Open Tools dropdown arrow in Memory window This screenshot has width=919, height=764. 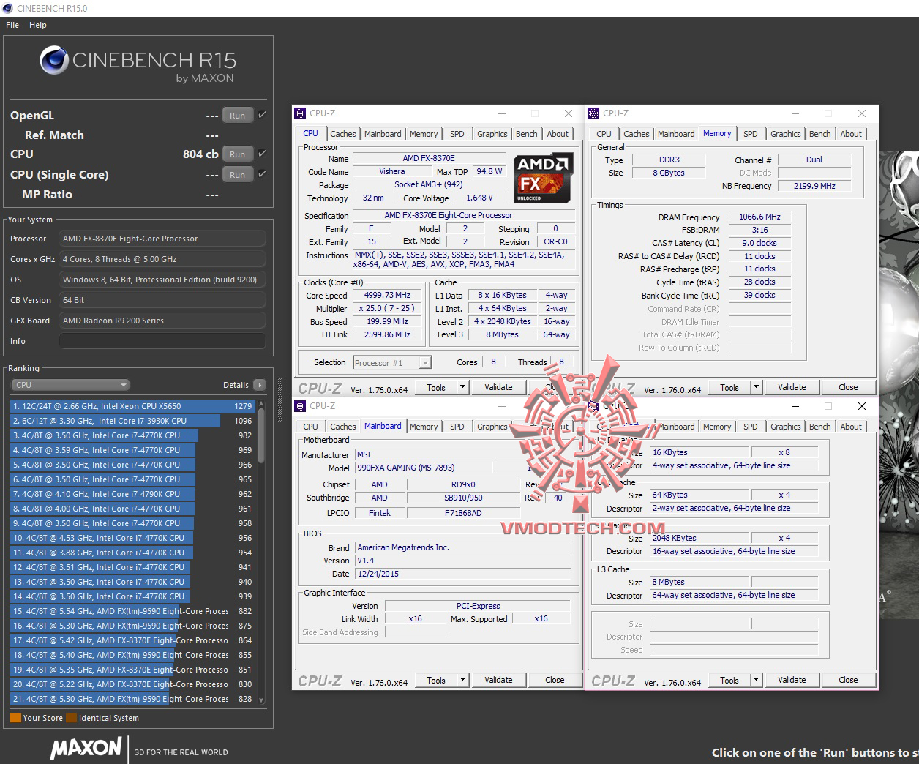tap(756, 387)
